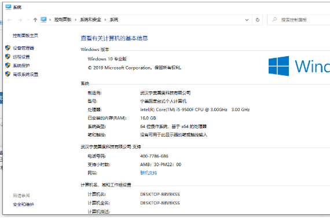
Task: Click the processor value Intel Core i5-9500F
Action: (195, 109)
